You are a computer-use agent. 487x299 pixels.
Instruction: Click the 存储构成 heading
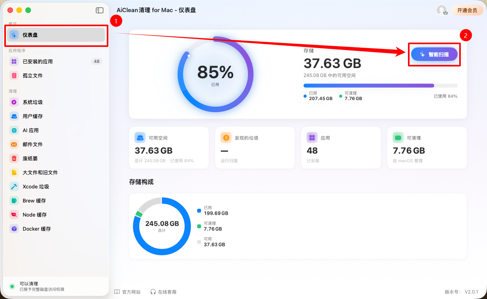click(141, 182)
